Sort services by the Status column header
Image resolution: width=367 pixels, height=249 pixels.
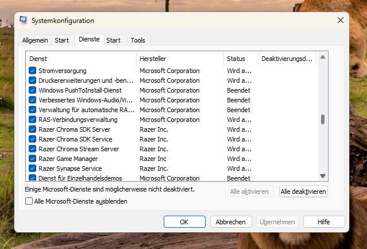coord(240,59)
